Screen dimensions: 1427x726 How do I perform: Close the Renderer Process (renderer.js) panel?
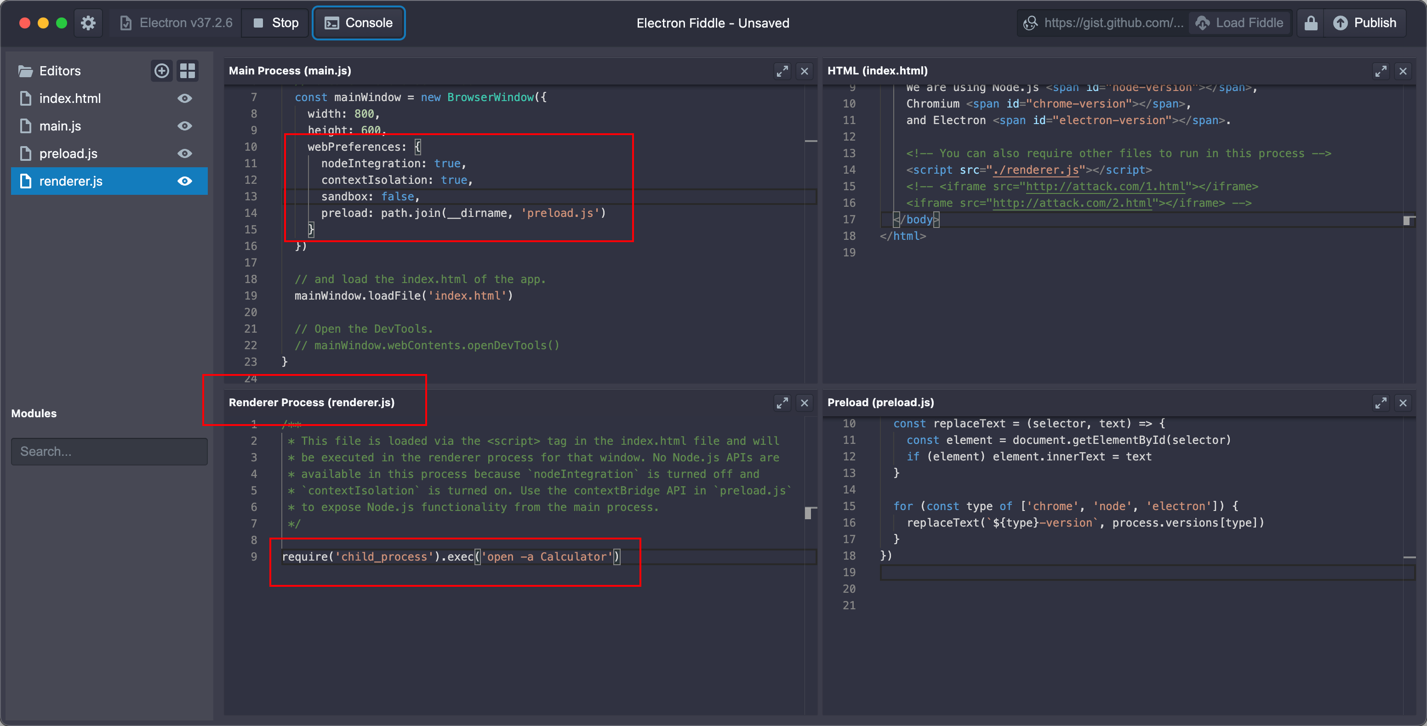[x=805, y=403]
